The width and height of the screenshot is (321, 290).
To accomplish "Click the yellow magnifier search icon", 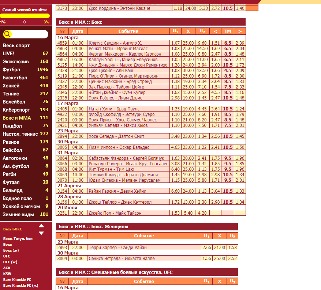I will point(7,34).
